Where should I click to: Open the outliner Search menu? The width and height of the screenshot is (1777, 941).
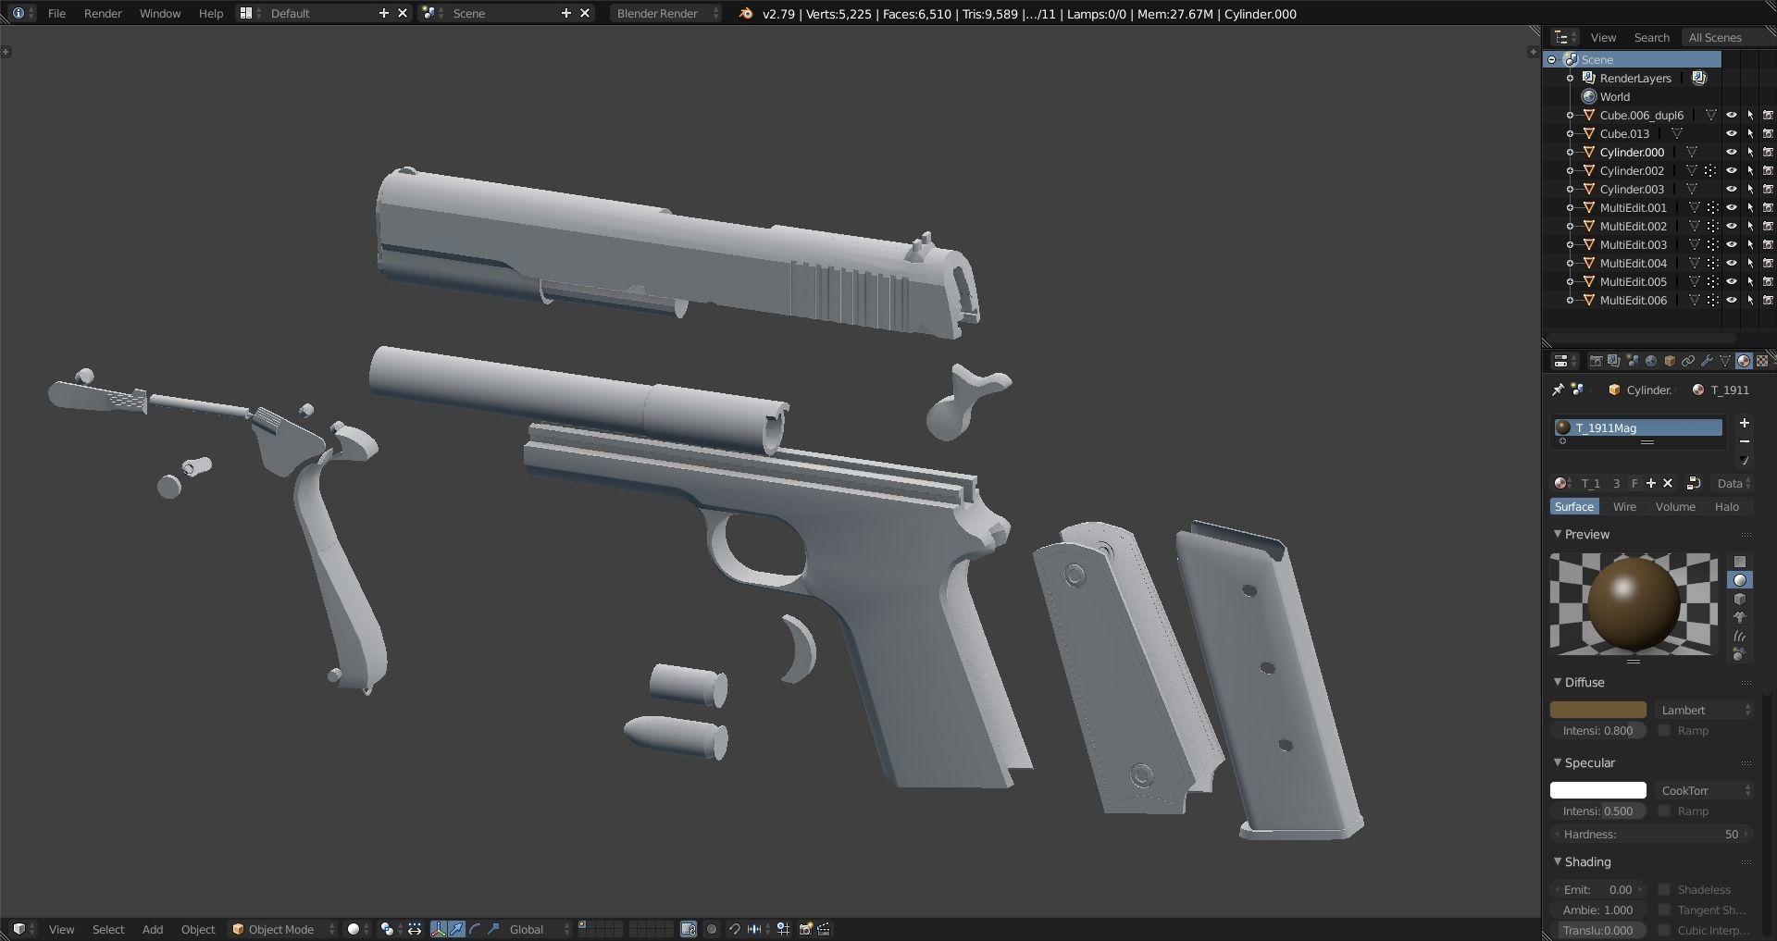click(x=1652, y=37)
